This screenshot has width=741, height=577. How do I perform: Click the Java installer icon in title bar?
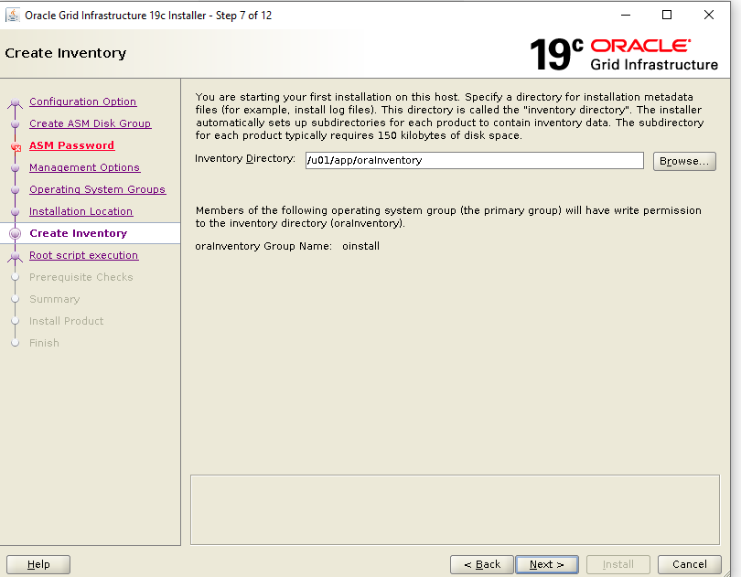click(x=12, y=16)
